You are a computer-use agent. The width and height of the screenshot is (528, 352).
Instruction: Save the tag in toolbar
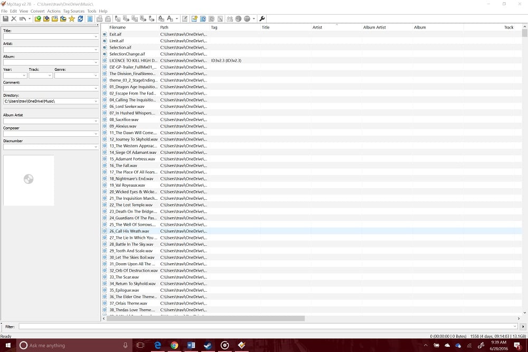6,18
